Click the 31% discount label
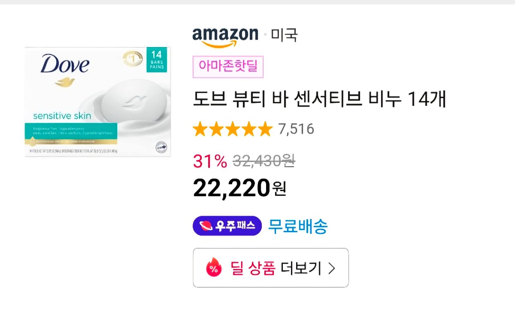Viewport: 515px width, 311px height. pyautogui.click(x=210, y=161)
